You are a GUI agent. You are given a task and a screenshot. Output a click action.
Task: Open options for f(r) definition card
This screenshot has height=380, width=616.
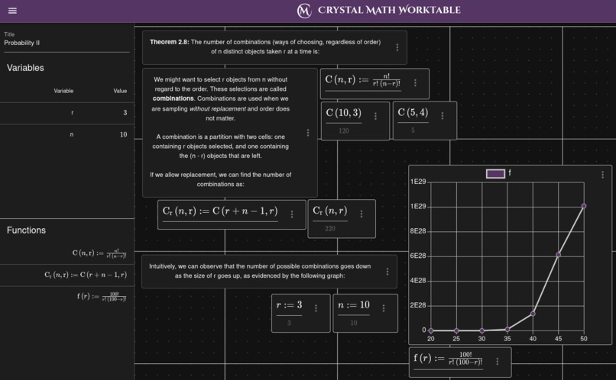[498, 361]
